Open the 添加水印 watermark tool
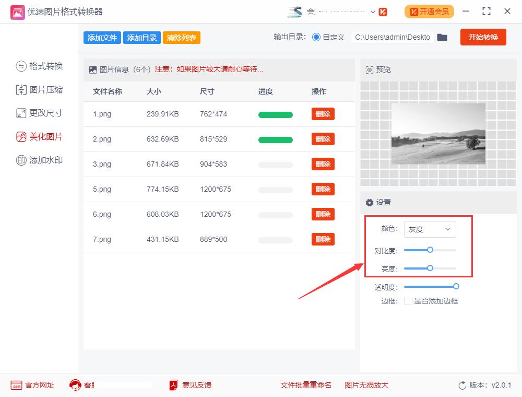This screenshot has width=522, height=397. 38,160
